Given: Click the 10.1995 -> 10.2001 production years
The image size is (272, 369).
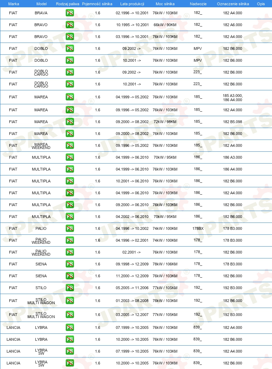Looking at the screenshot, I should tap(132, 25).
